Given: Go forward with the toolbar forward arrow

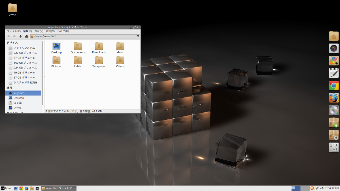Looking at the screenshot, I should (x=14, y=36).
